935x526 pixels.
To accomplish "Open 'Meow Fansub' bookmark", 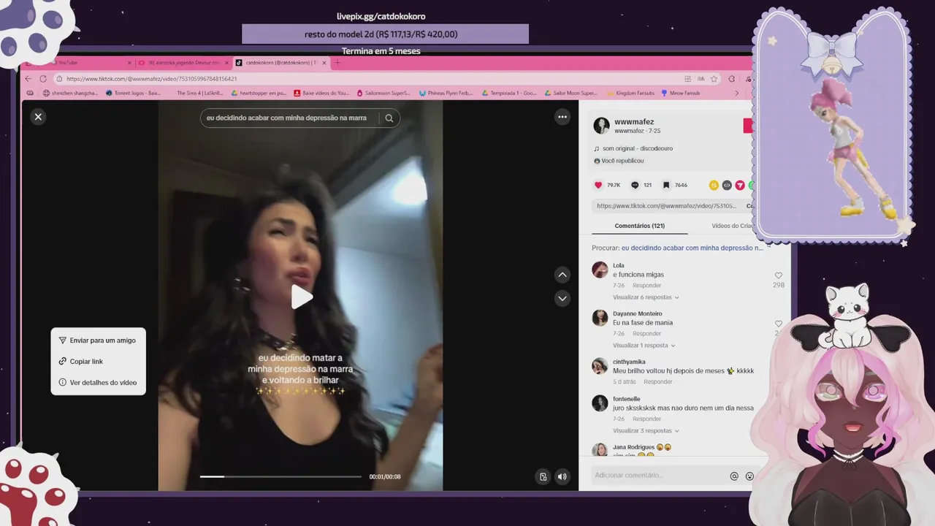I will tap(680, 93).
